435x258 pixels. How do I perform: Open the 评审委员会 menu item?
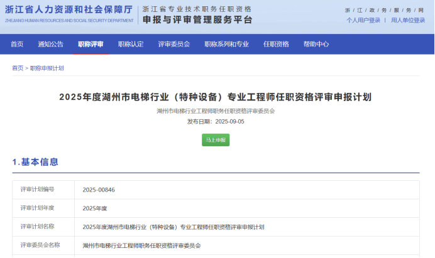click(x=173, y=44)
